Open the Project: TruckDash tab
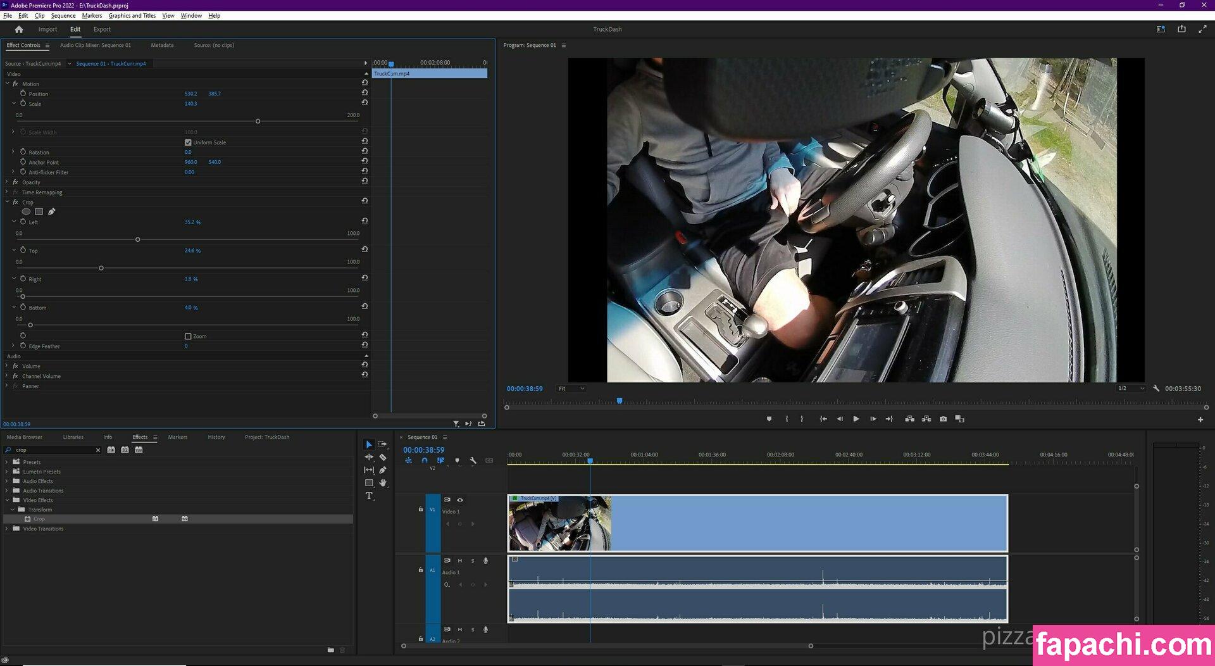 coord(267,437)
